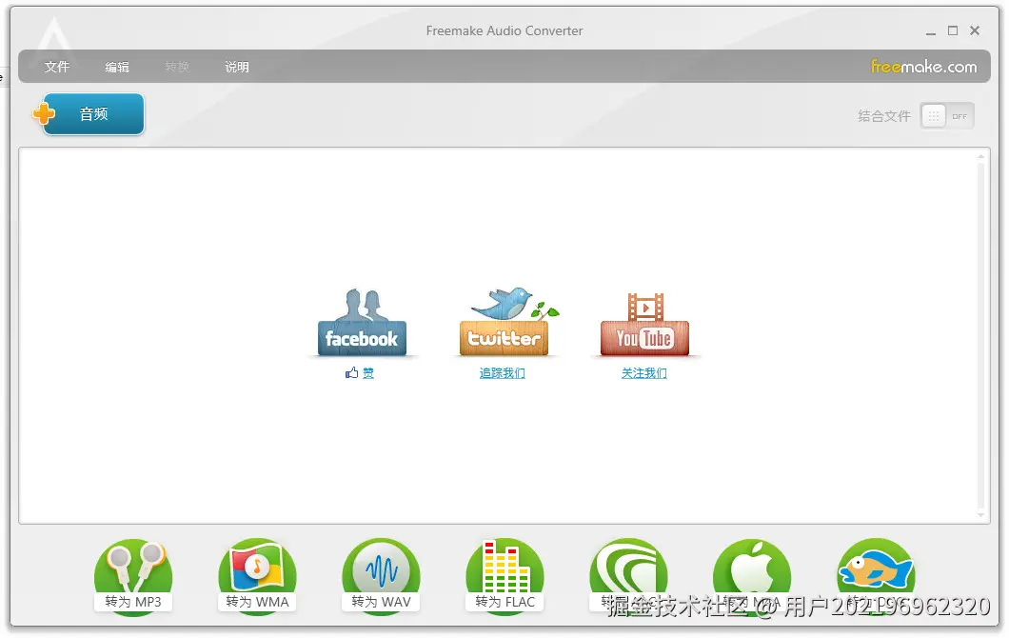Minimize the Freemake Audio Converter window
Image resolution: width=1009 pixels, height=638 pixels.
[x=931, y=30]
